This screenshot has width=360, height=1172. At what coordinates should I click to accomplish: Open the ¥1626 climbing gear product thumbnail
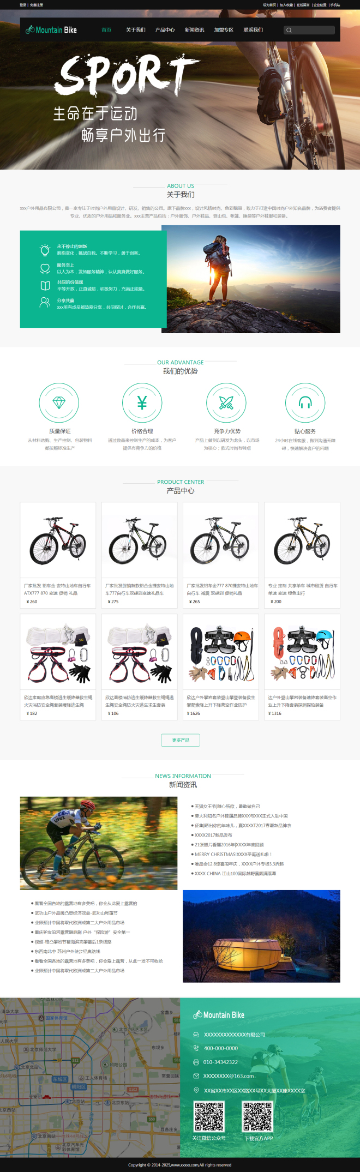point(221,652)
